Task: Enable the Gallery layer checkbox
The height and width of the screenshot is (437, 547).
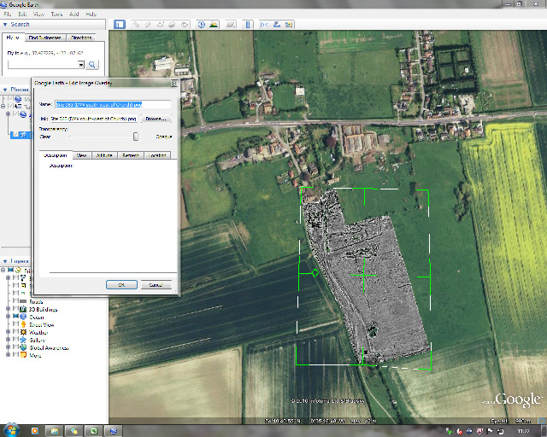Action: 15,340
